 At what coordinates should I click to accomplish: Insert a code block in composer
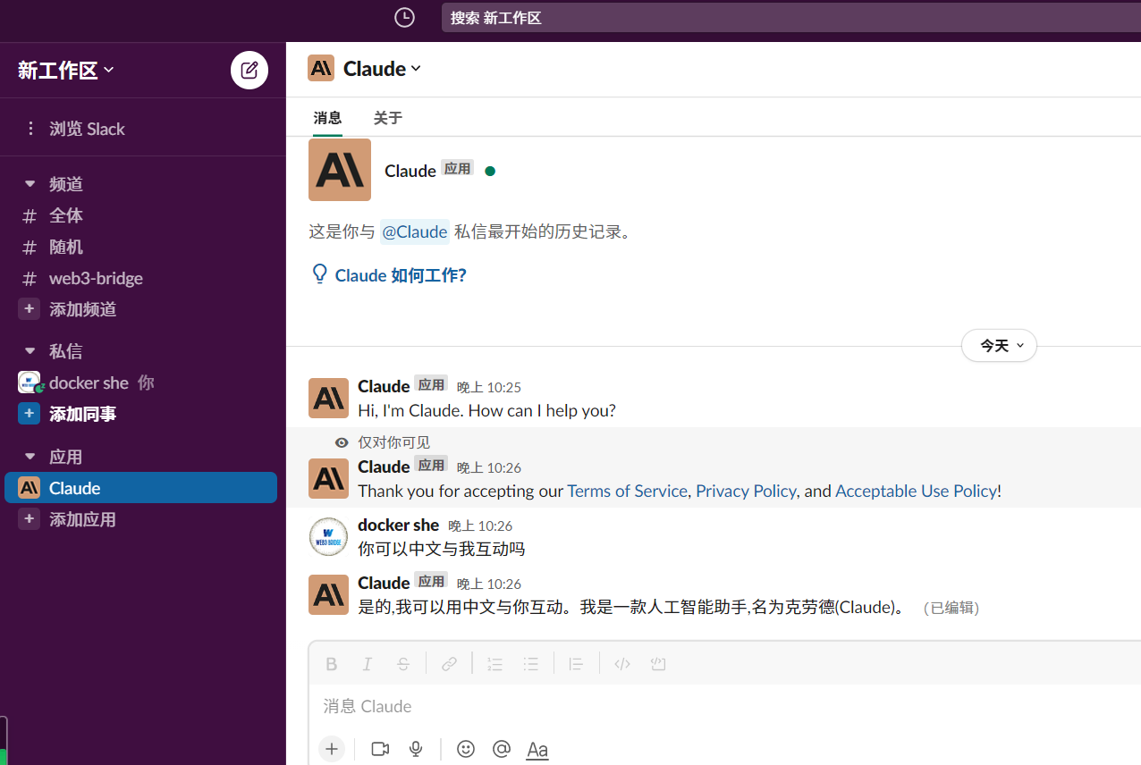pyautogui.click(x=659, y=664)
